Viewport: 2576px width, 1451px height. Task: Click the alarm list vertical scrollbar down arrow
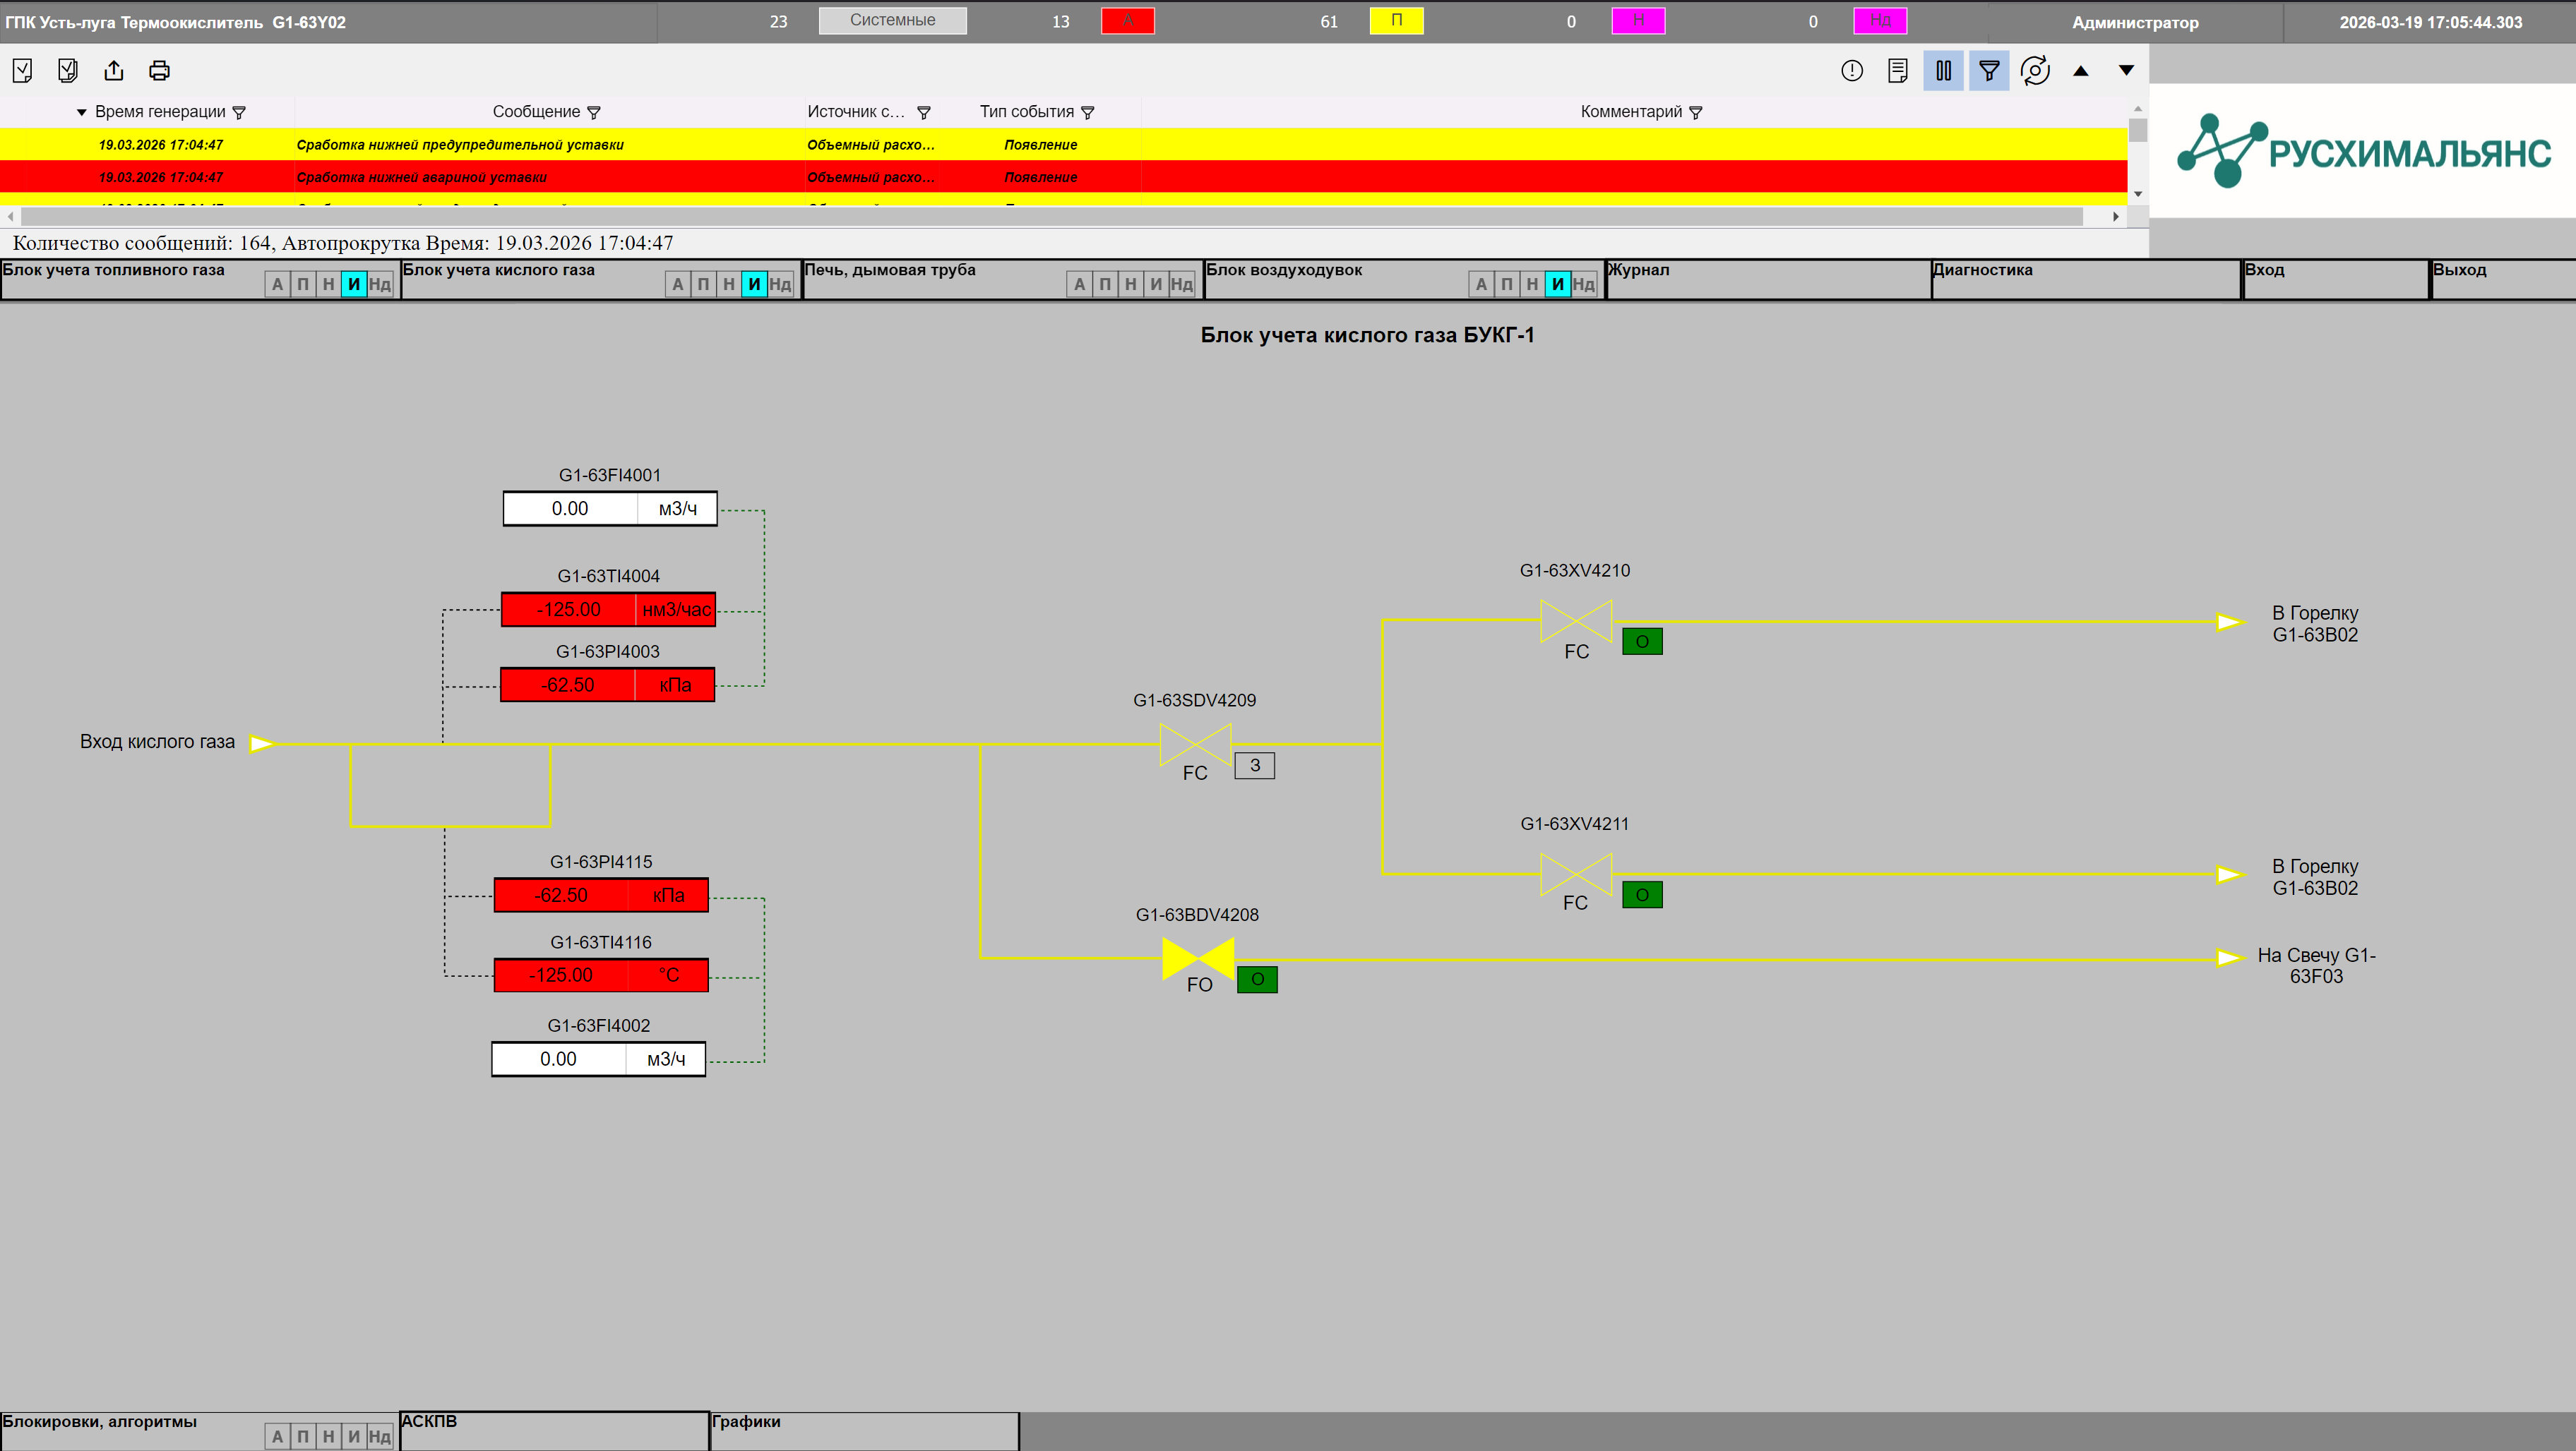[x=2138, y=194]
